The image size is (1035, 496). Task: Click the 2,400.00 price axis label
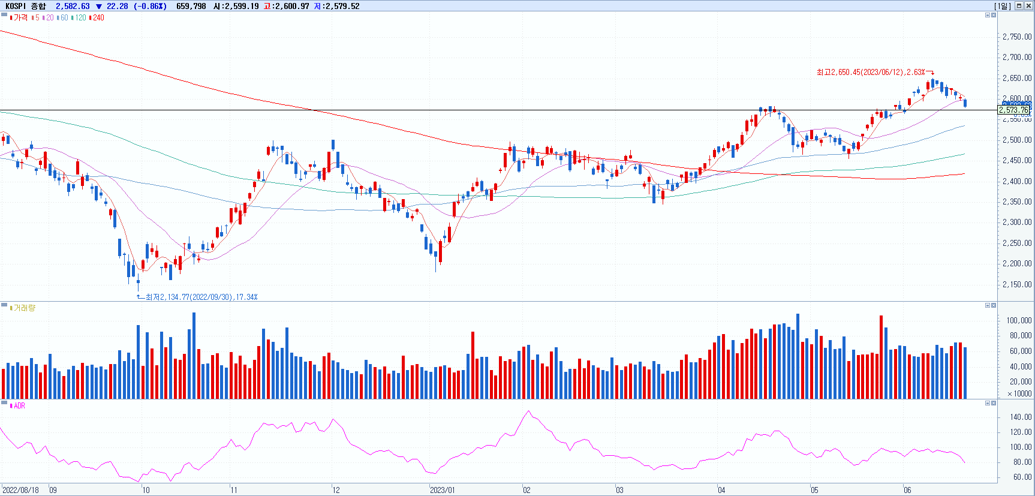1017,181
